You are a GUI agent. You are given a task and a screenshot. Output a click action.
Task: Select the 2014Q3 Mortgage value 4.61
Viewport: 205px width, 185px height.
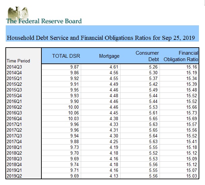(114, 67)
